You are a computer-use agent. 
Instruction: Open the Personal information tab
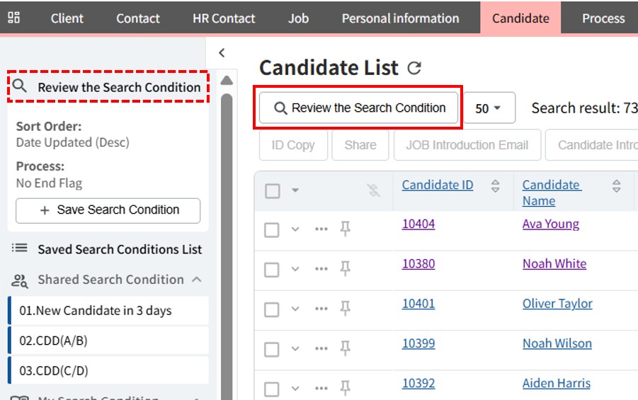[400, 18]
